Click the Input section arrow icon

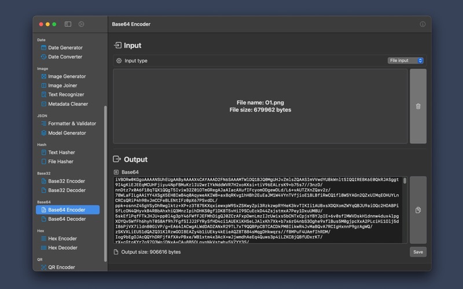[117, 45]
